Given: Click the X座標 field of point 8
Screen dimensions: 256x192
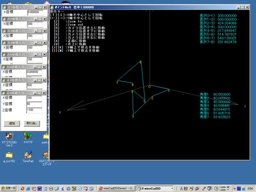Looking at the screenshot, I should [x=35, y=98].
